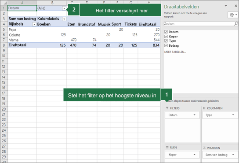239x163 pixels.
Task: Open the Rijlabels filter dropdown
Action: coord(34,24)
